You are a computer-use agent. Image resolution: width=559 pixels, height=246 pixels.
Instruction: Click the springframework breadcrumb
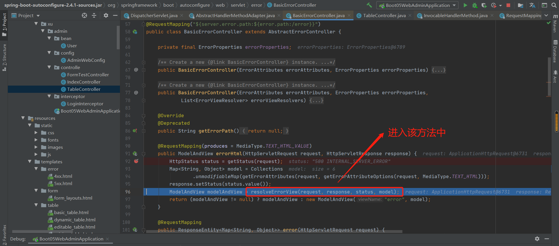click(x=139, y=5)
